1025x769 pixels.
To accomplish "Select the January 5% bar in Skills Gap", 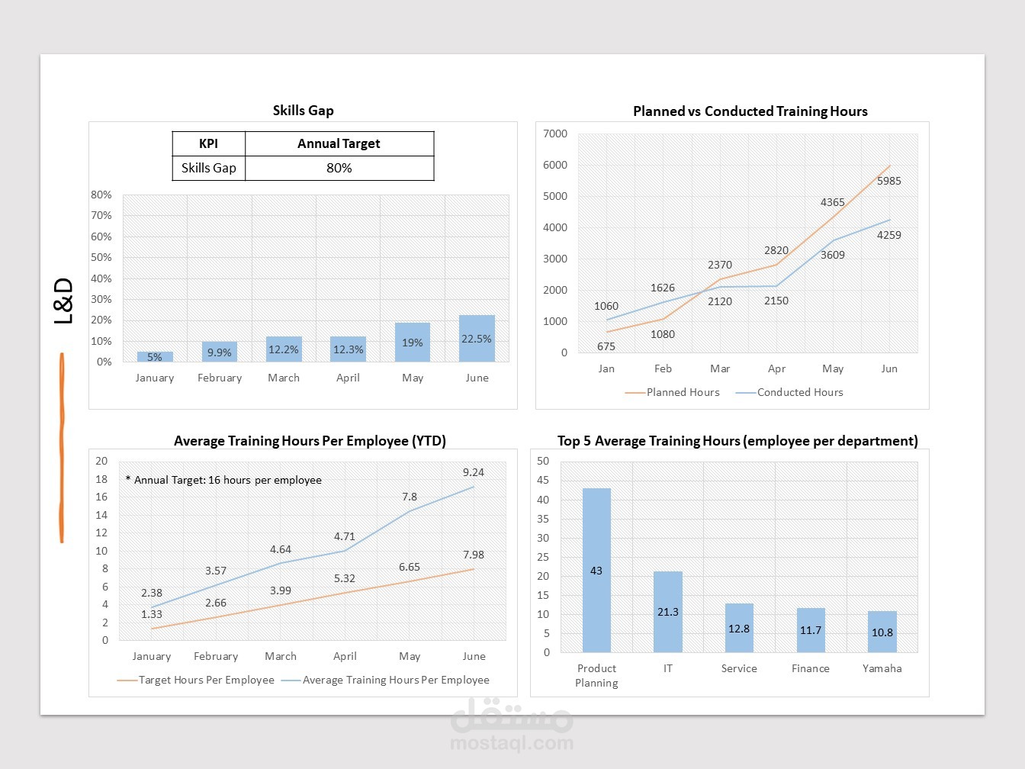I will [155, 356].
